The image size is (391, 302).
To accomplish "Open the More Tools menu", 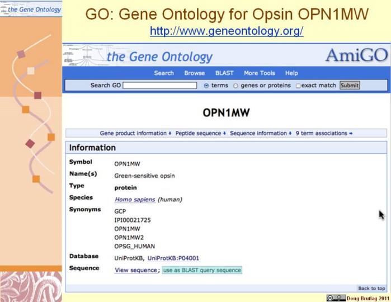I will tap(260, 73).
